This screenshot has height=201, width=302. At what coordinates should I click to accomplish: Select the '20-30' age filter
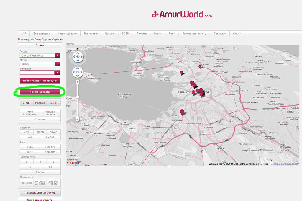40,132
